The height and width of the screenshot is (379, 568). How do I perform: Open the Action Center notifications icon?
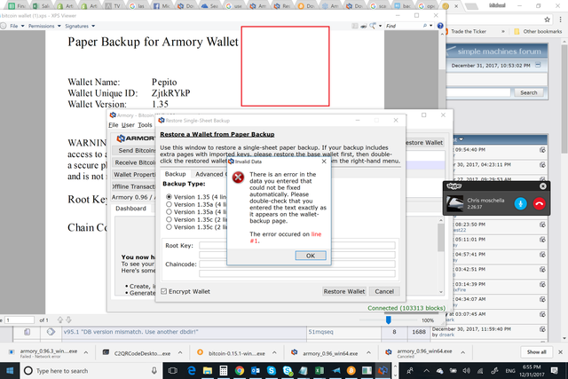tap(555, 370)
